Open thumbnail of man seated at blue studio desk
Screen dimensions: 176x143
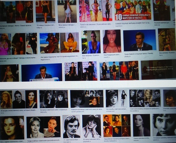[x=42, y=72]
